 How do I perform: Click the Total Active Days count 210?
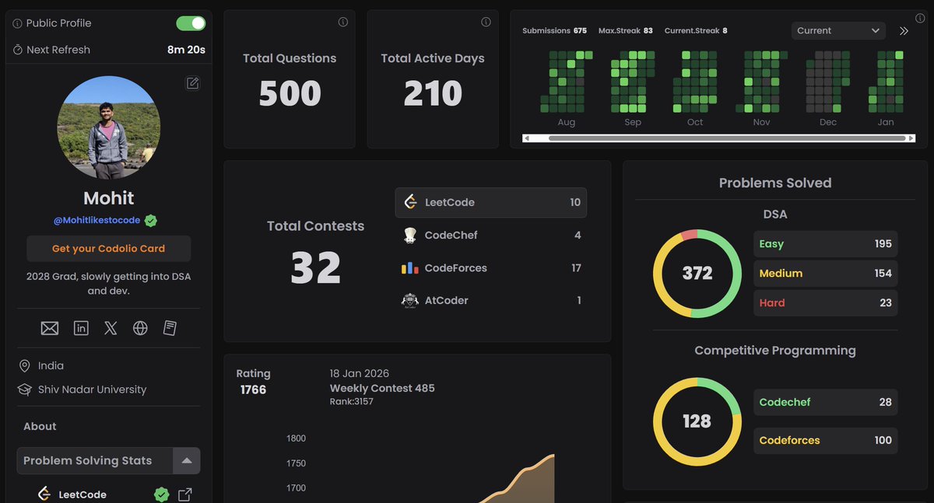pyautogui.click(x=433, y=93)
